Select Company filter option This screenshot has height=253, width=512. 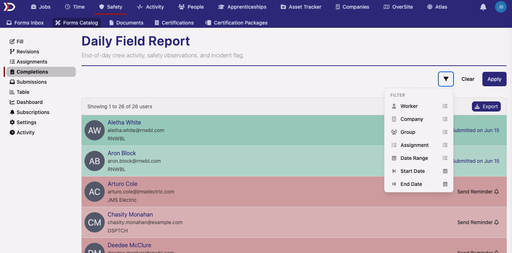coord(419,119)
